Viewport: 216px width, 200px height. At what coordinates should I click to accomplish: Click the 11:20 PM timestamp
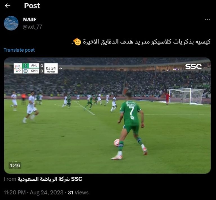(15, 192)
